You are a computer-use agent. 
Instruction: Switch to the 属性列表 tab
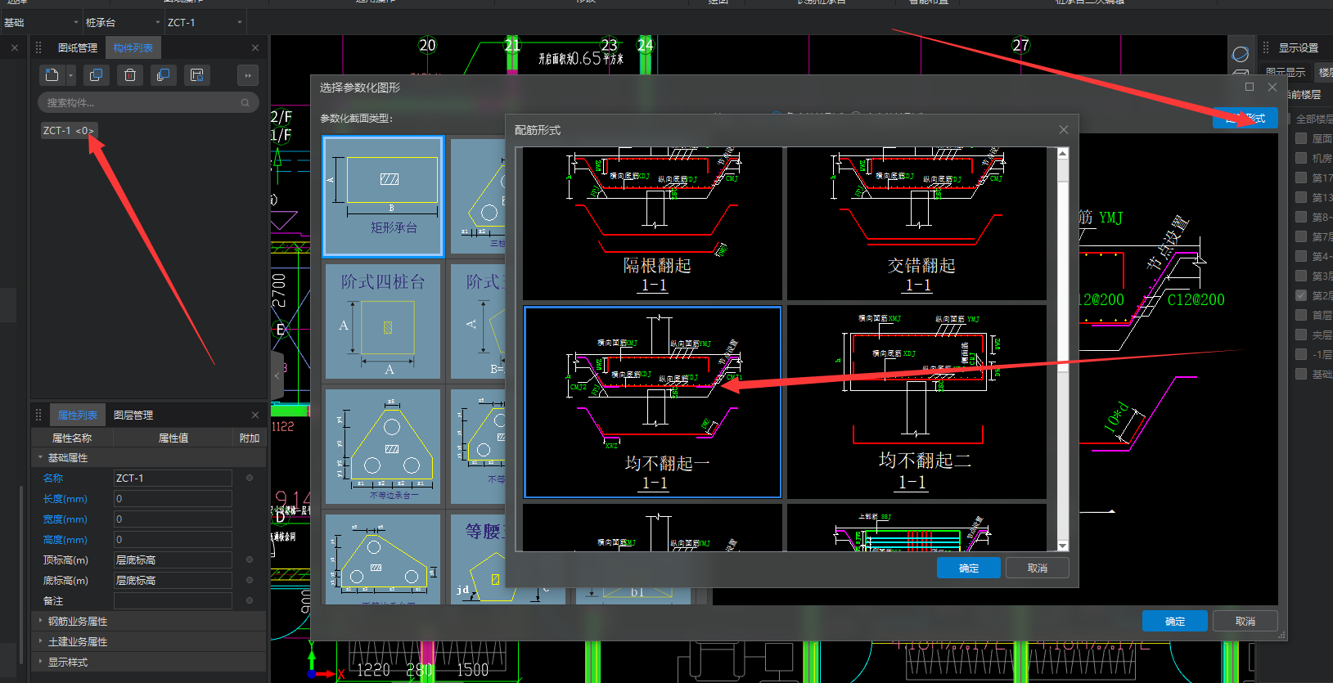tap(78, 415)
